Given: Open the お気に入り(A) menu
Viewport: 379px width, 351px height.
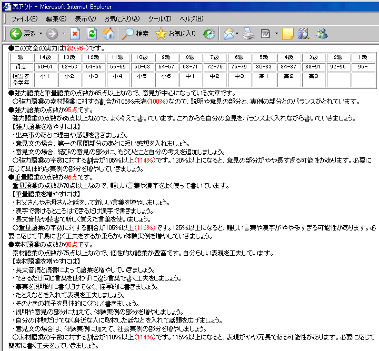Looking at the screenshot, I should (122, 18).
